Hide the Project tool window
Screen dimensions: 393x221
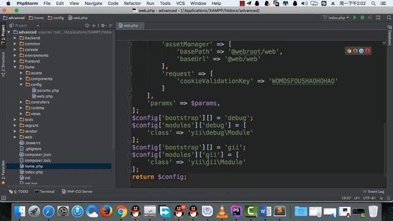111,26
